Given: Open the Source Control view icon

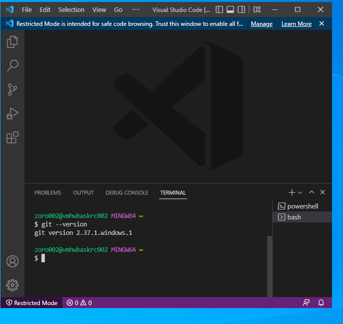Looking at the screenshot, I should [x=12, y=90].
